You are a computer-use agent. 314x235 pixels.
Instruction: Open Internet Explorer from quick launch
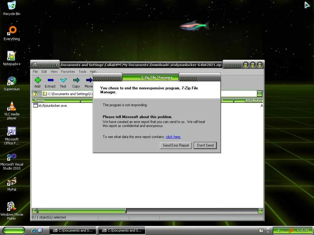tap(33, 230)
